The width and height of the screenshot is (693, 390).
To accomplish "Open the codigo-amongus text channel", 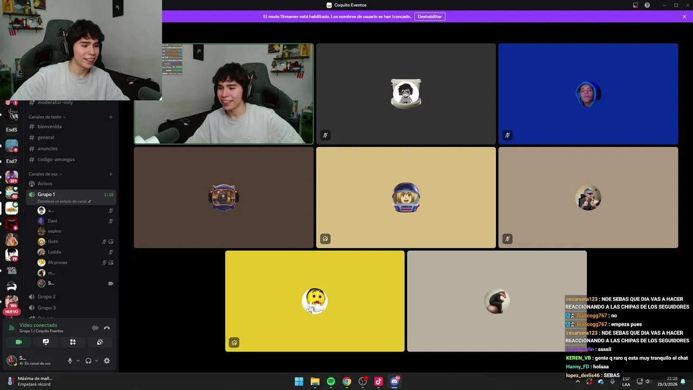I will pos(70,159).
